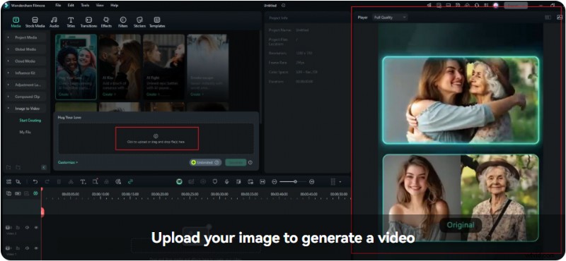This screenshot has width=566, height=261.
Task: Expand the Compound Clip folder
Action: (25, 97)
